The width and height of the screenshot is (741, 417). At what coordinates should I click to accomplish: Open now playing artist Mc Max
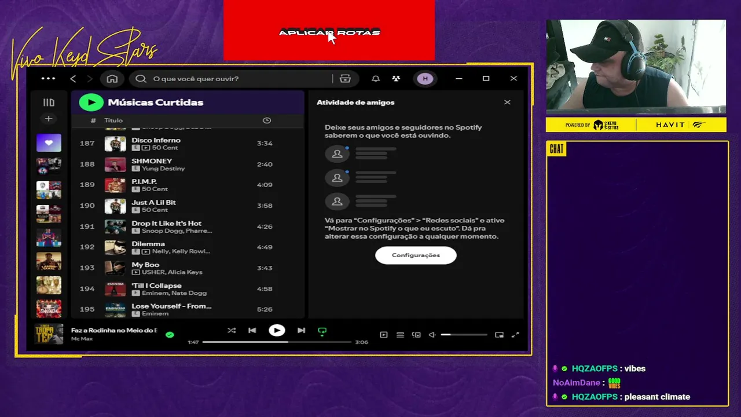pyautogui.click(x=82, y=339)
